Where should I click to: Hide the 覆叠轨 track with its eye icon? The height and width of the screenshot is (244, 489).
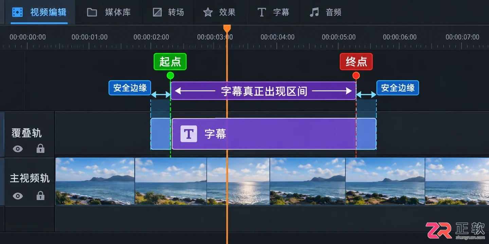coord(18,148)
